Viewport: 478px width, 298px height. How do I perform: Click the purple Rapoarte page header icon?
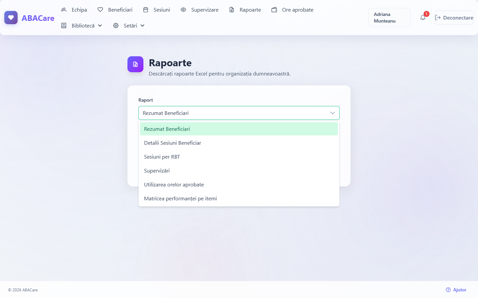[x=135, y=64]
